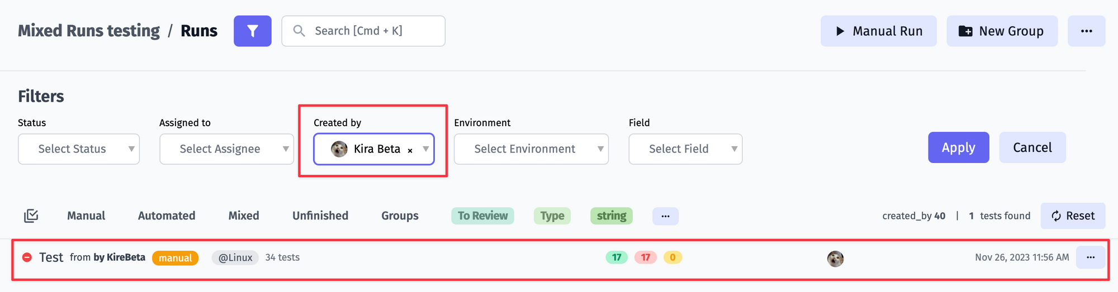Open the Mixed Runs testing project link

tap(89, 31)
